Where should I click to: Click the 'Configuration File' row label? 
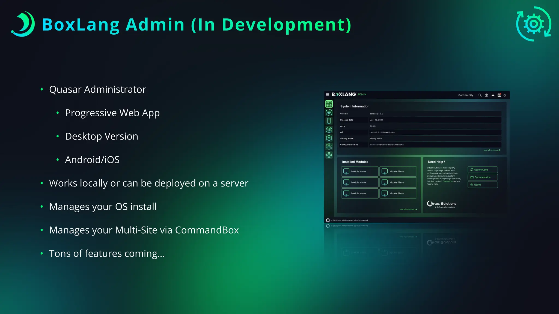tap(349, 145)
